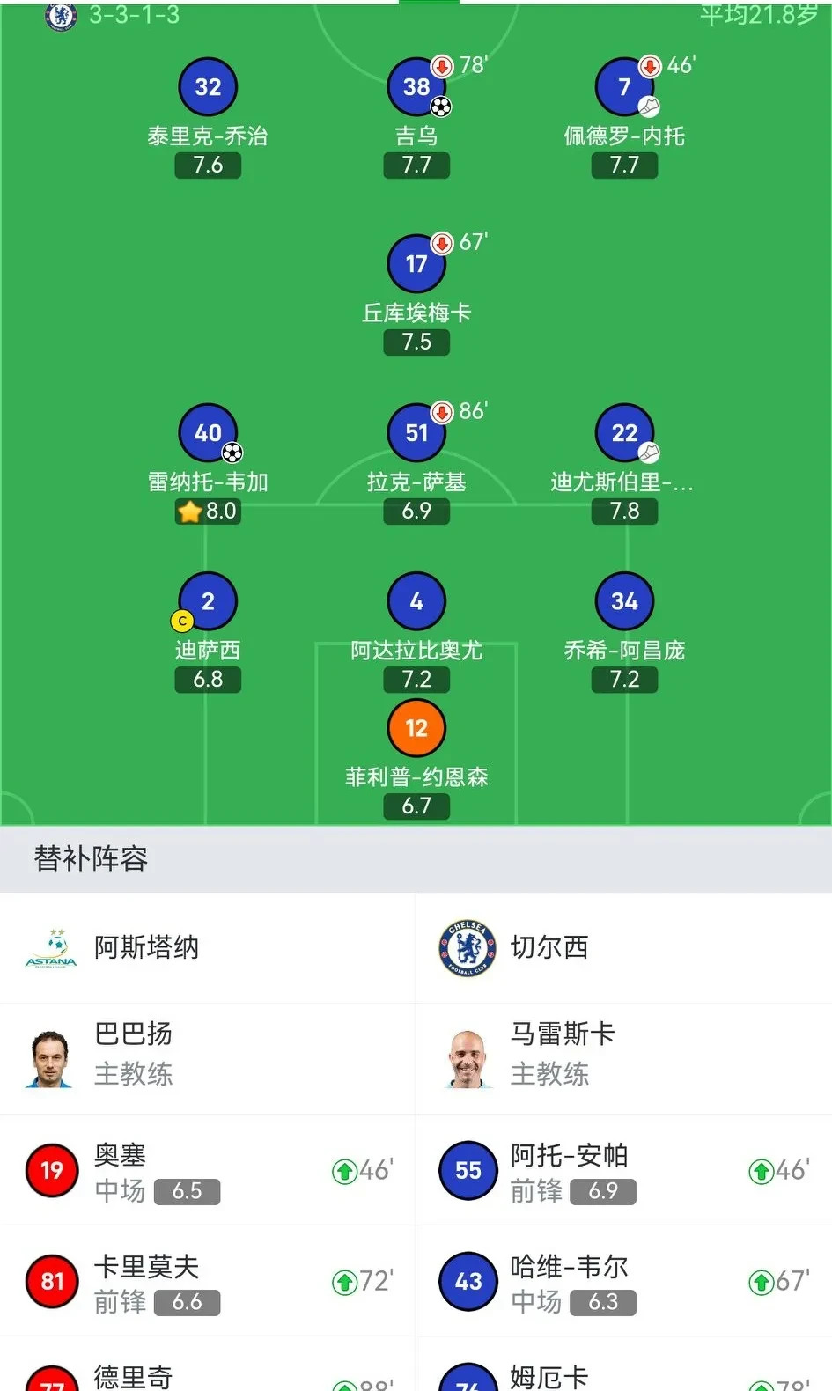Screen dimensions: 832x1391
Task: View coach 巴巴扬 profile photo
Action: click(50, 1059)
